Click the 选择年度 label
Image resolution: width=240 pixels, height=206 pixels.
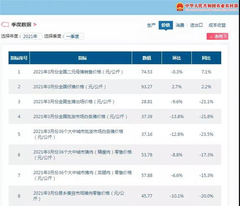(x=11, y=36)
